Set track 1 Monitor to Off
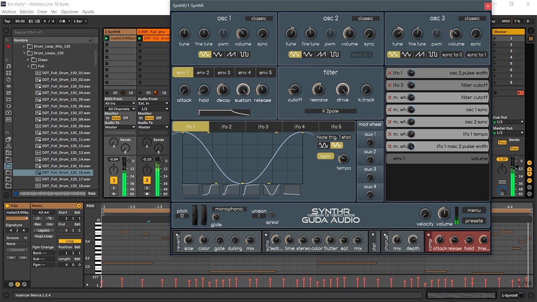The height and width of the screenshot is (302, 537). tap(126, 118)
